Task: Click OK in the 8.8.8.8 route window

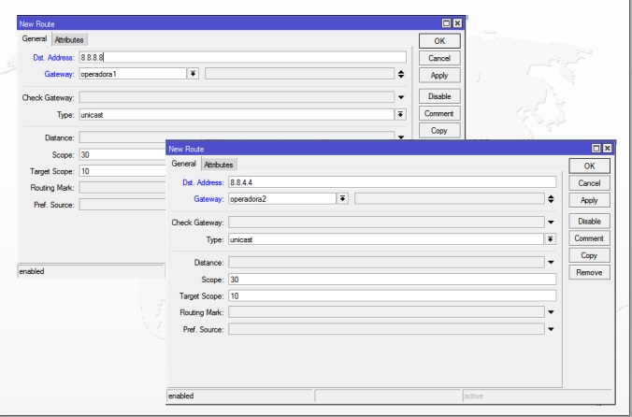Action: [439, 41]
